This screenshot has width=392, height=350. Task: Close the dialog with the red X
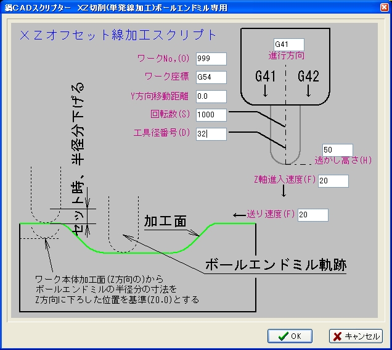(384, 7)
